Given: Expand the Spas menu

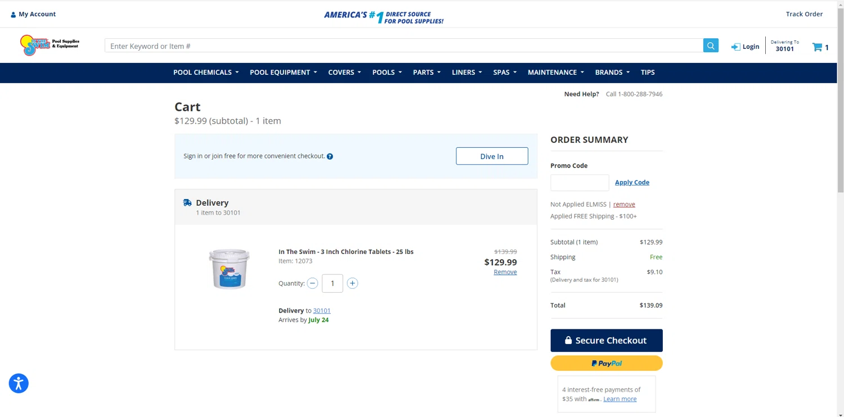Looking at the screenshot, I should click(505, 72).
